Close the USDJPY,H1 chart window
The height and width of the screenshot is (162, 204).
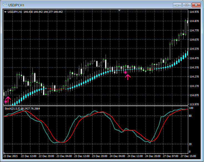click(x=196, y=5)
